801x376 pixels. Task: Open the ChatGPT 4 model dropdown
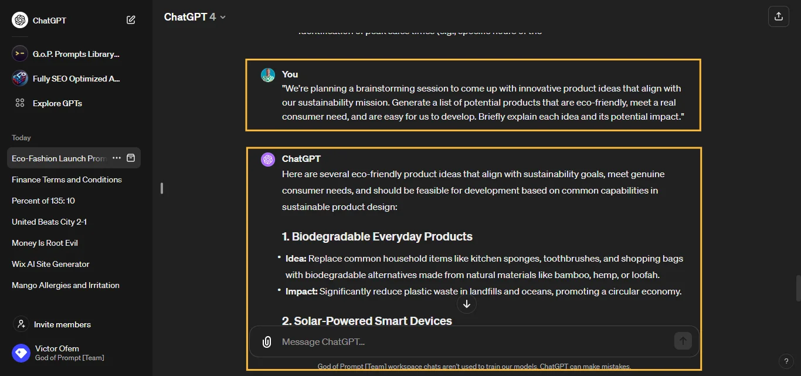[x=195, y=17]
